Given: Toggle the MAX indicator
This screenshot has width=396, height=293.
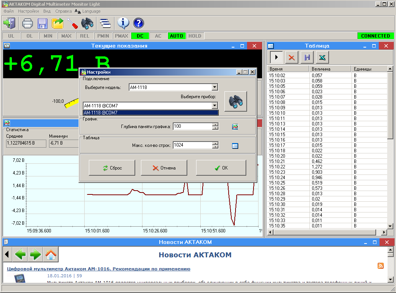Looking at the screenshot, I should click(66, 36).
